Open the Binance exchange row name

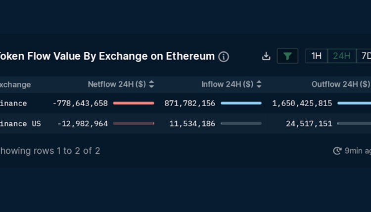pos(14,104)
